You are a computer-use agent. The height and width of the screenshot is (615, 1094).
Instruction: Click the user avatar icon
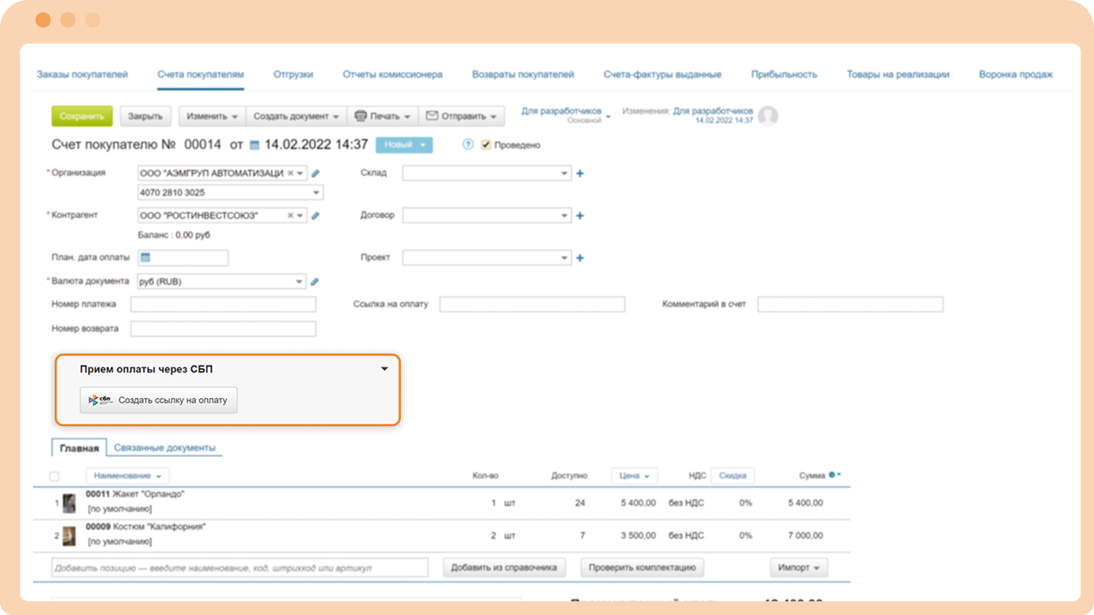coord(768,116)
